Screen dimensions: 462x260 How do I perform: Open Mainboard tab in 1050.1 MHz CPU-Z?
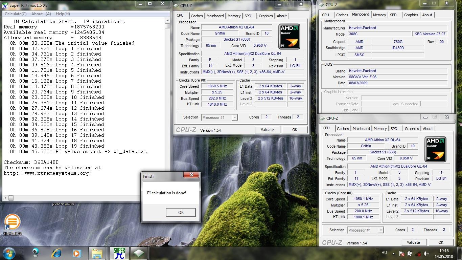pos(361,129)
